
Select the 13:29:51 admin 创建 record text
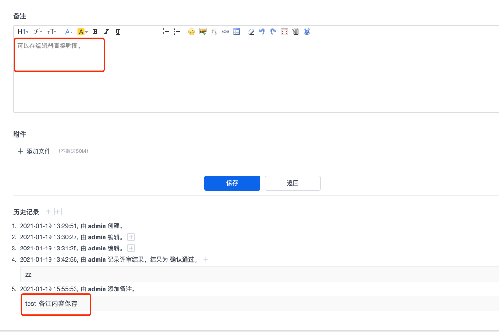point(72,226)
